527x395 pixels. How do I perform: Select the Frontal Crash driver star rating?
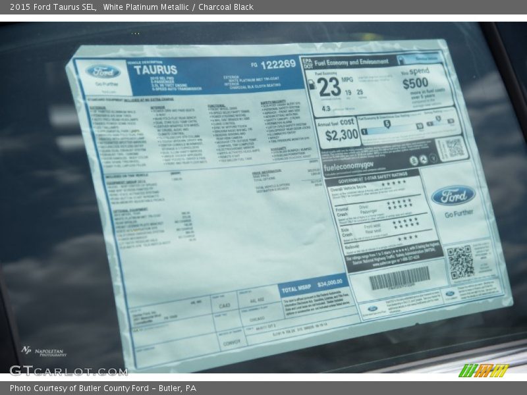399,203
